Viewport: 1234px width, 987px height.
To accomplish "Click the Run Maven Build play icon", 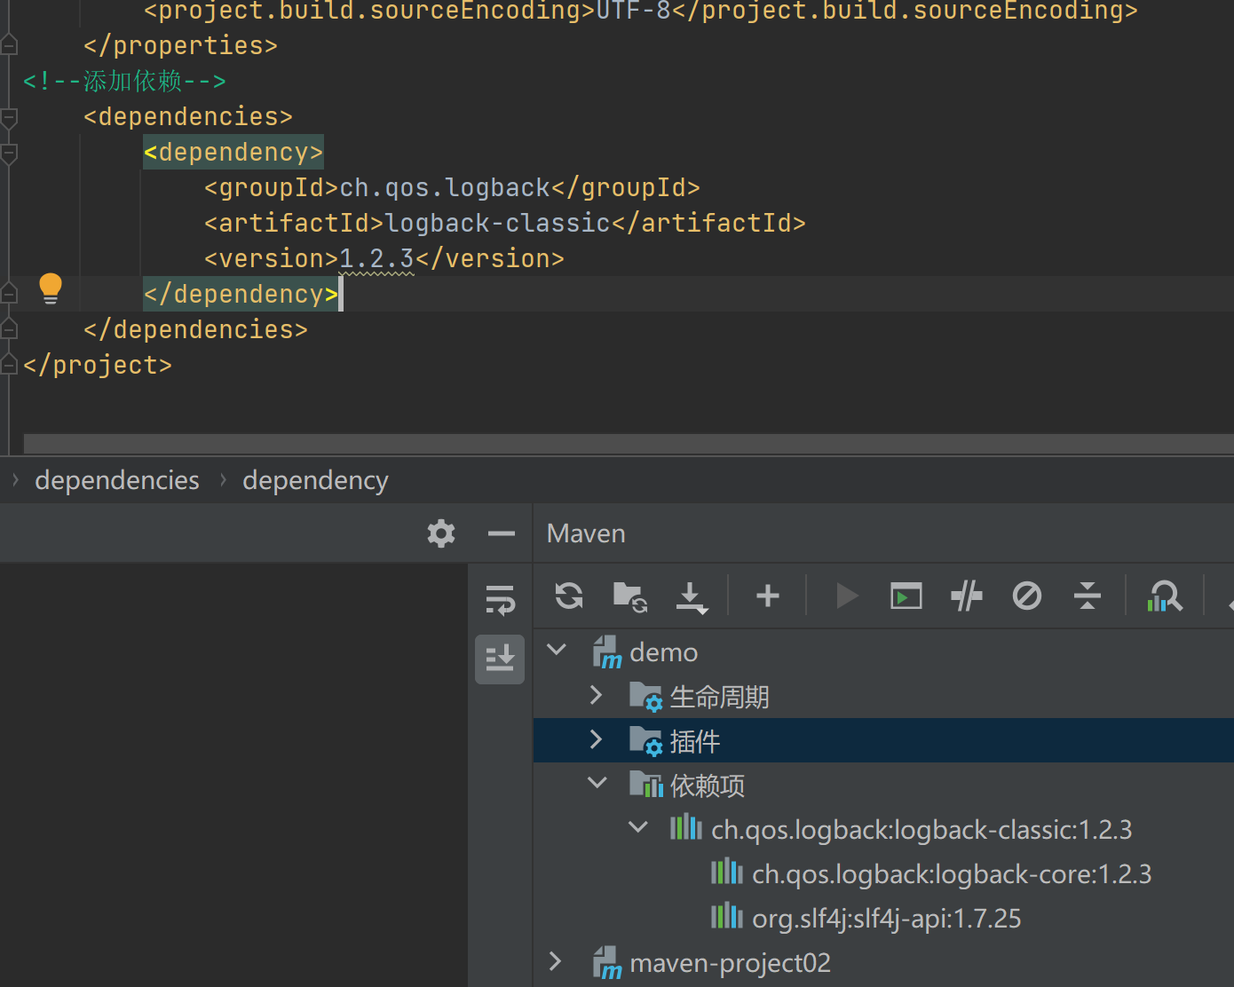I will (x=847, y=596).
